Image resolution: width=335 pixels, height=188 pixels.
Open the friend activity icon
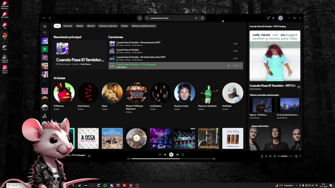[273, 18]
